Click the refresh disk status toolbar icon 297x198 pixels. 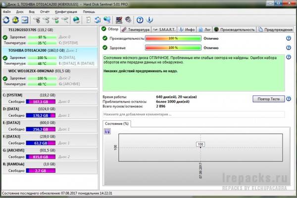click(6, 20)
